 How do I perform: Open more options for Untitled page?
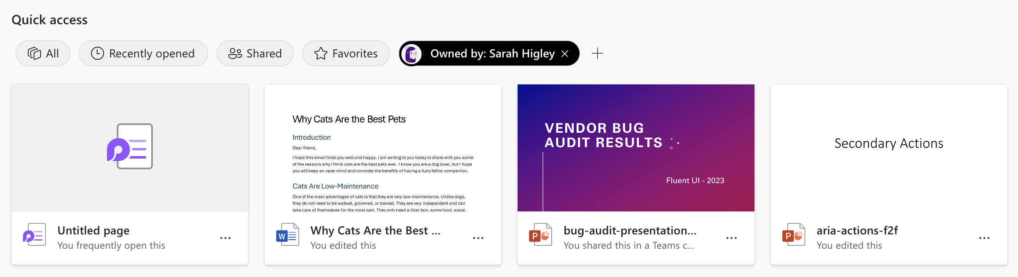(225, 238)
